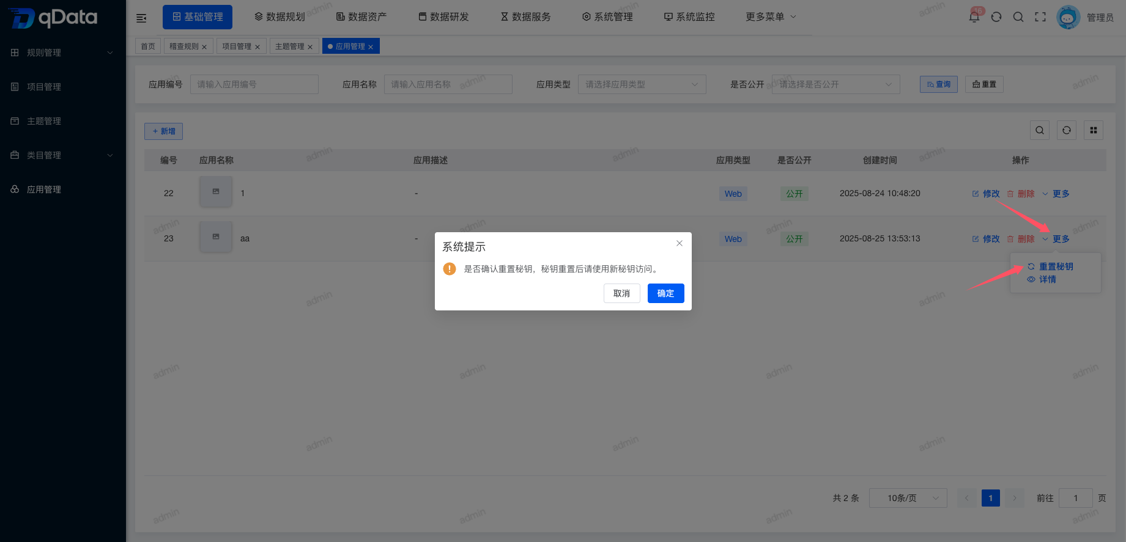Switch to 数据服务 top menu
The width and height of the screenshot is (1126, 542).
(525, 17)
